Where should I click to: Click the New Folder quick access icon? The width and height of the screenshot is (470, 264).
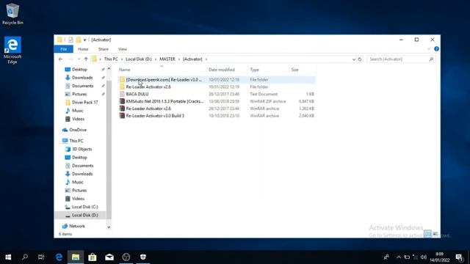pyautogui.click(x=79, y=40)
